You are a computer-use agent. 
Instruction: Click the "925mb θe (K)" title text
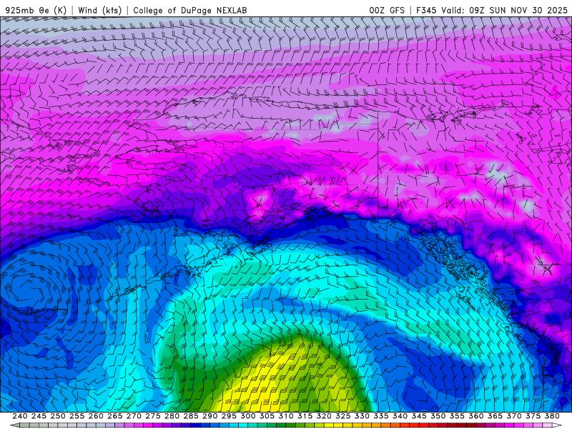point(36,10)
